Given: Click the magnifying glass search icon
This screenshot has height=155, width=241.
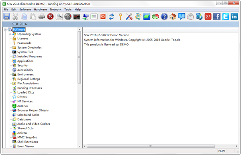Looking at the screenshot, I should (59, 16).
